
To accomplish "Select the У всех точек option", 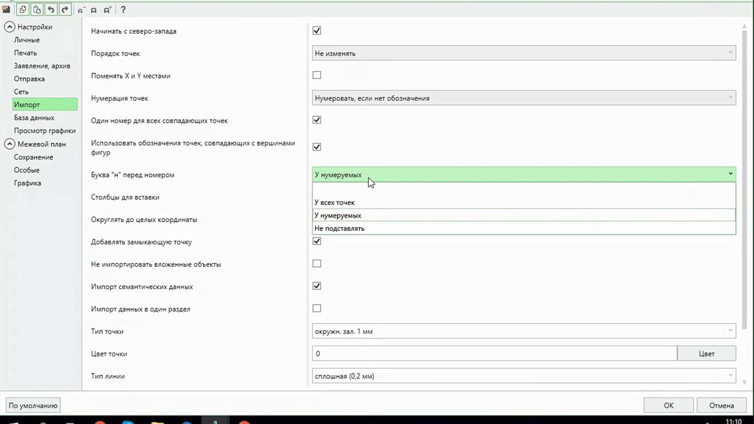I will [x=524, y=203].
